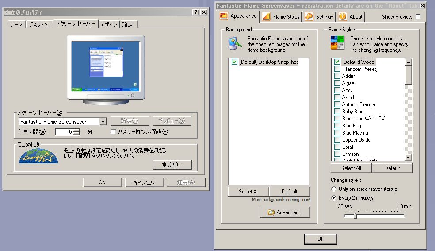Check the Algae flame style
Screen dimensions: 435x251
[x=337, y=83]
